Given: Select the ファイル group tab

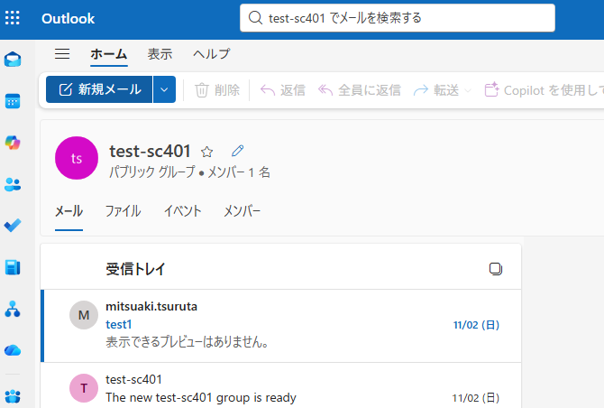Looking at the screenshot, I should click(x=123, y=211).
